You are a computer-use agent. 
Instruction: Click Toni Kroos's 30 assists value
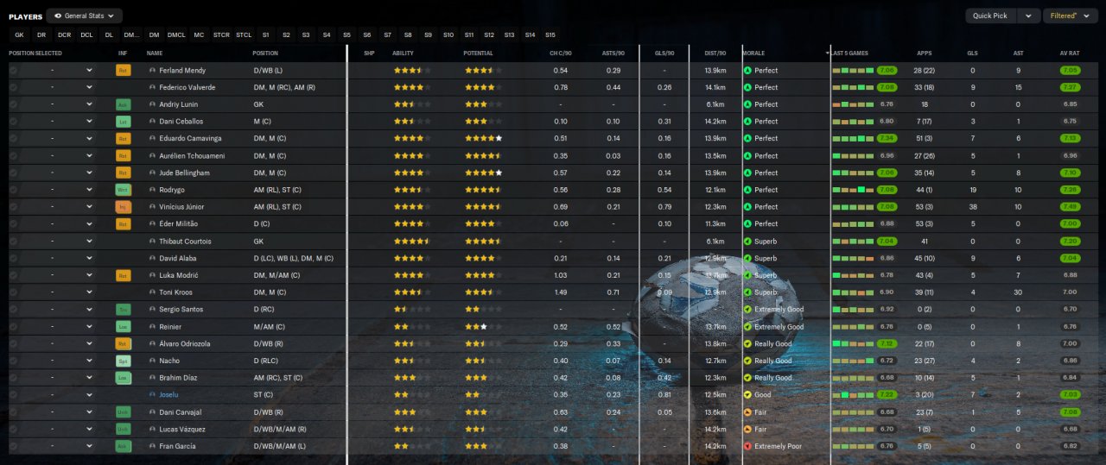point(1018,292)
